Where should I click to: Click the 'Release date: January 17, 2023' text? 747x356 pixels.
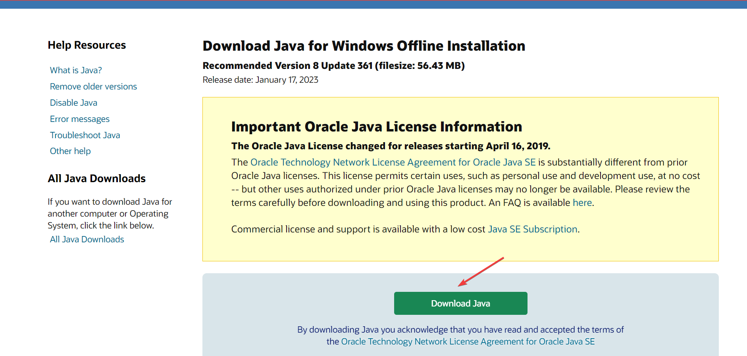point(260,80)
